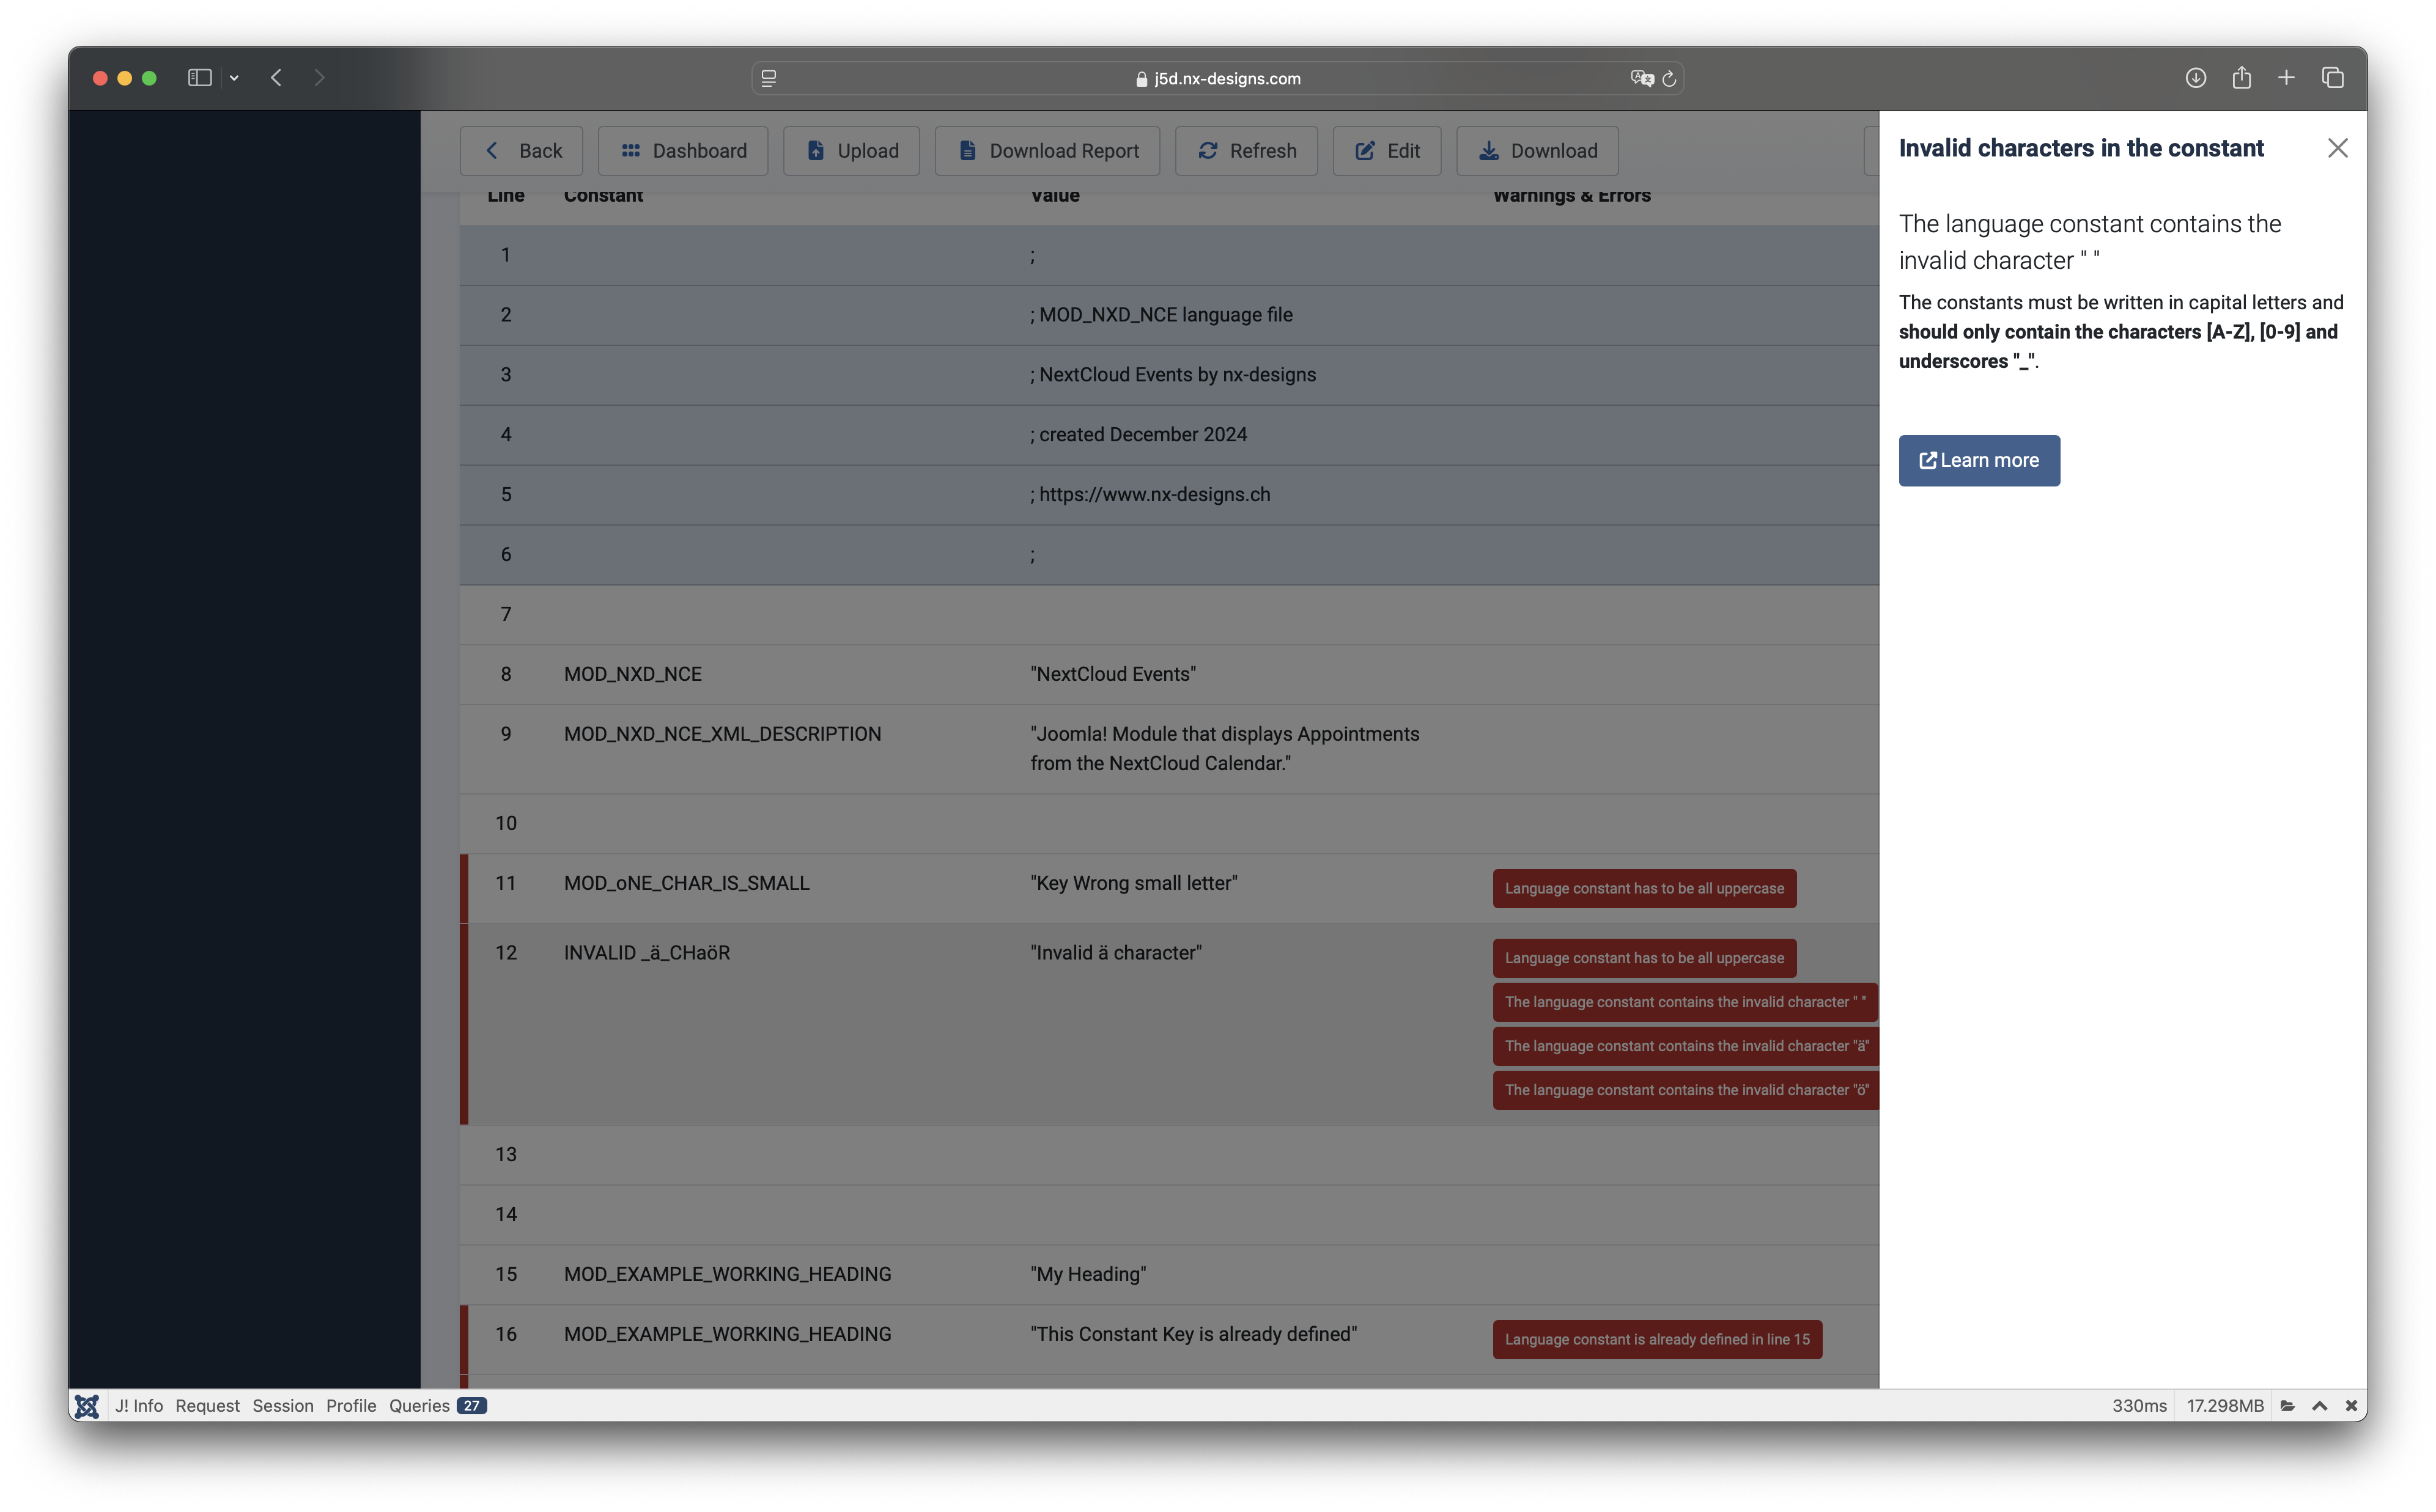Open the Safari downloads icon

(x=2195, y=78)
